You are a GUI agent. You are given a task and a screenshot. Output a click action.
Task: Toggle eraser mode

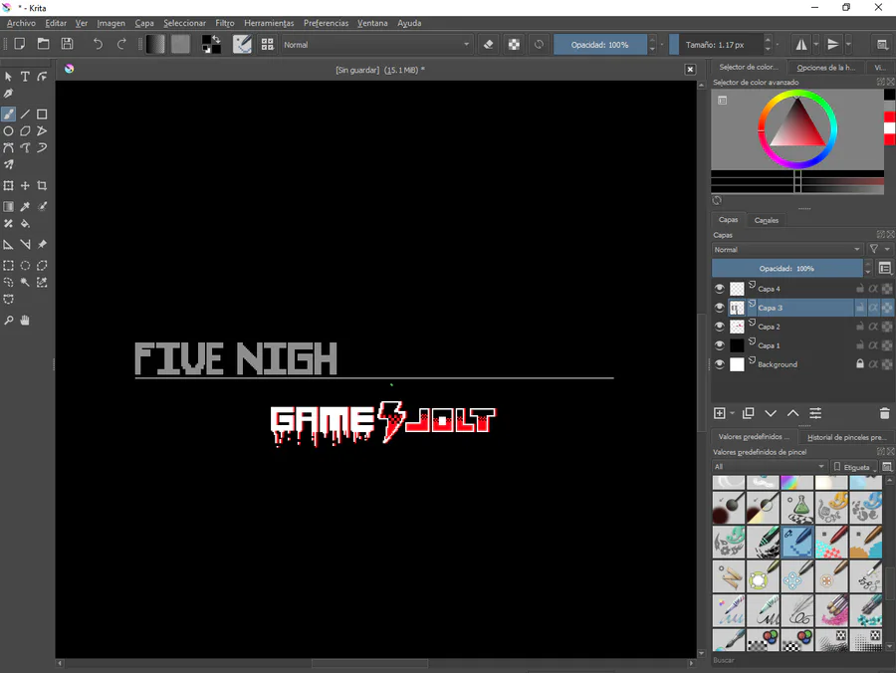pyautogui.click(x=489, y=44)
